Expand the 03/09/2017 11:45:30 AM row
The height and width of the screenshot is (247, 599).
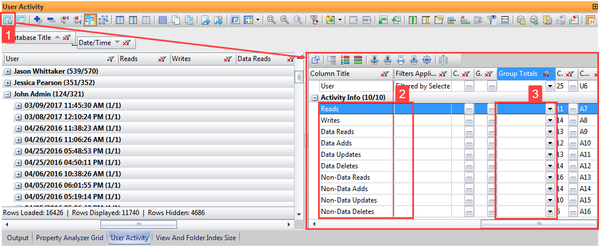[19, 106]
